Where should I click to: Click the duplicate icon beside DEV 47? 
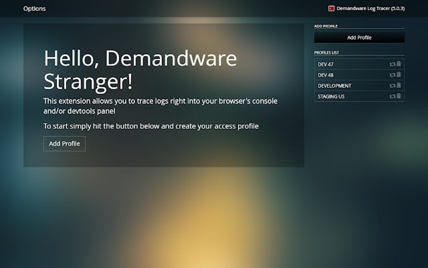click(393, 64)
